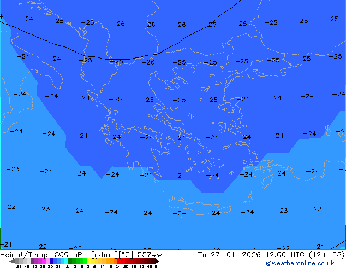The width and height of the screenshot is (346, 268).
Task: Pick the dark blue legend swatch near -30
Action: 51,261
